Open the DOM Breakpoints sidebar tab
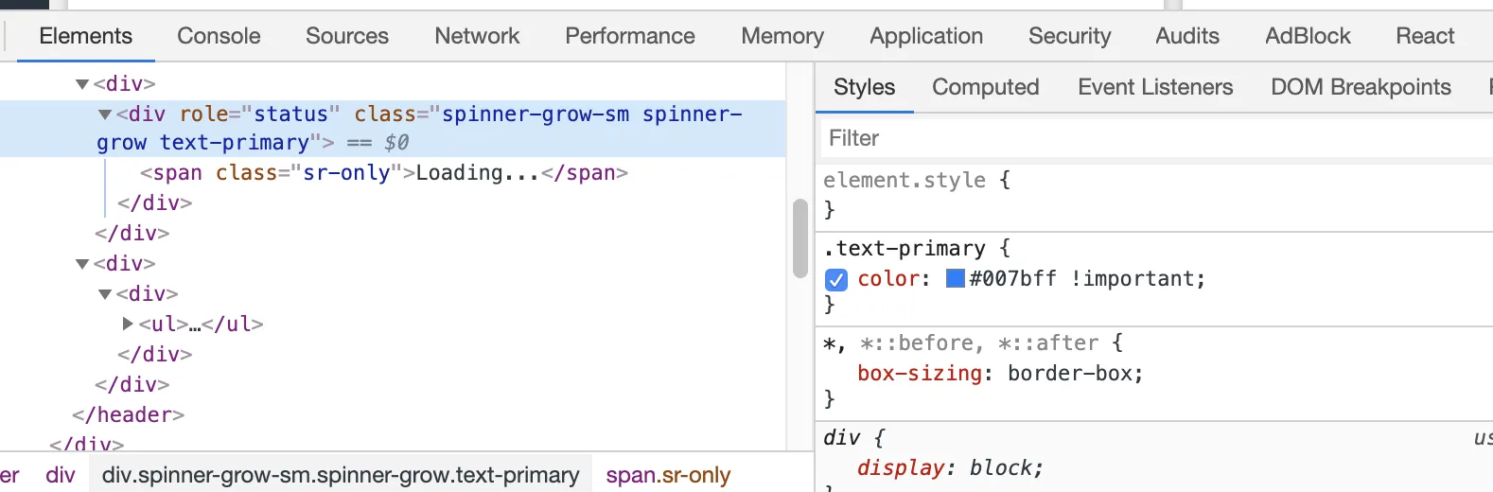 (1361, 87)
